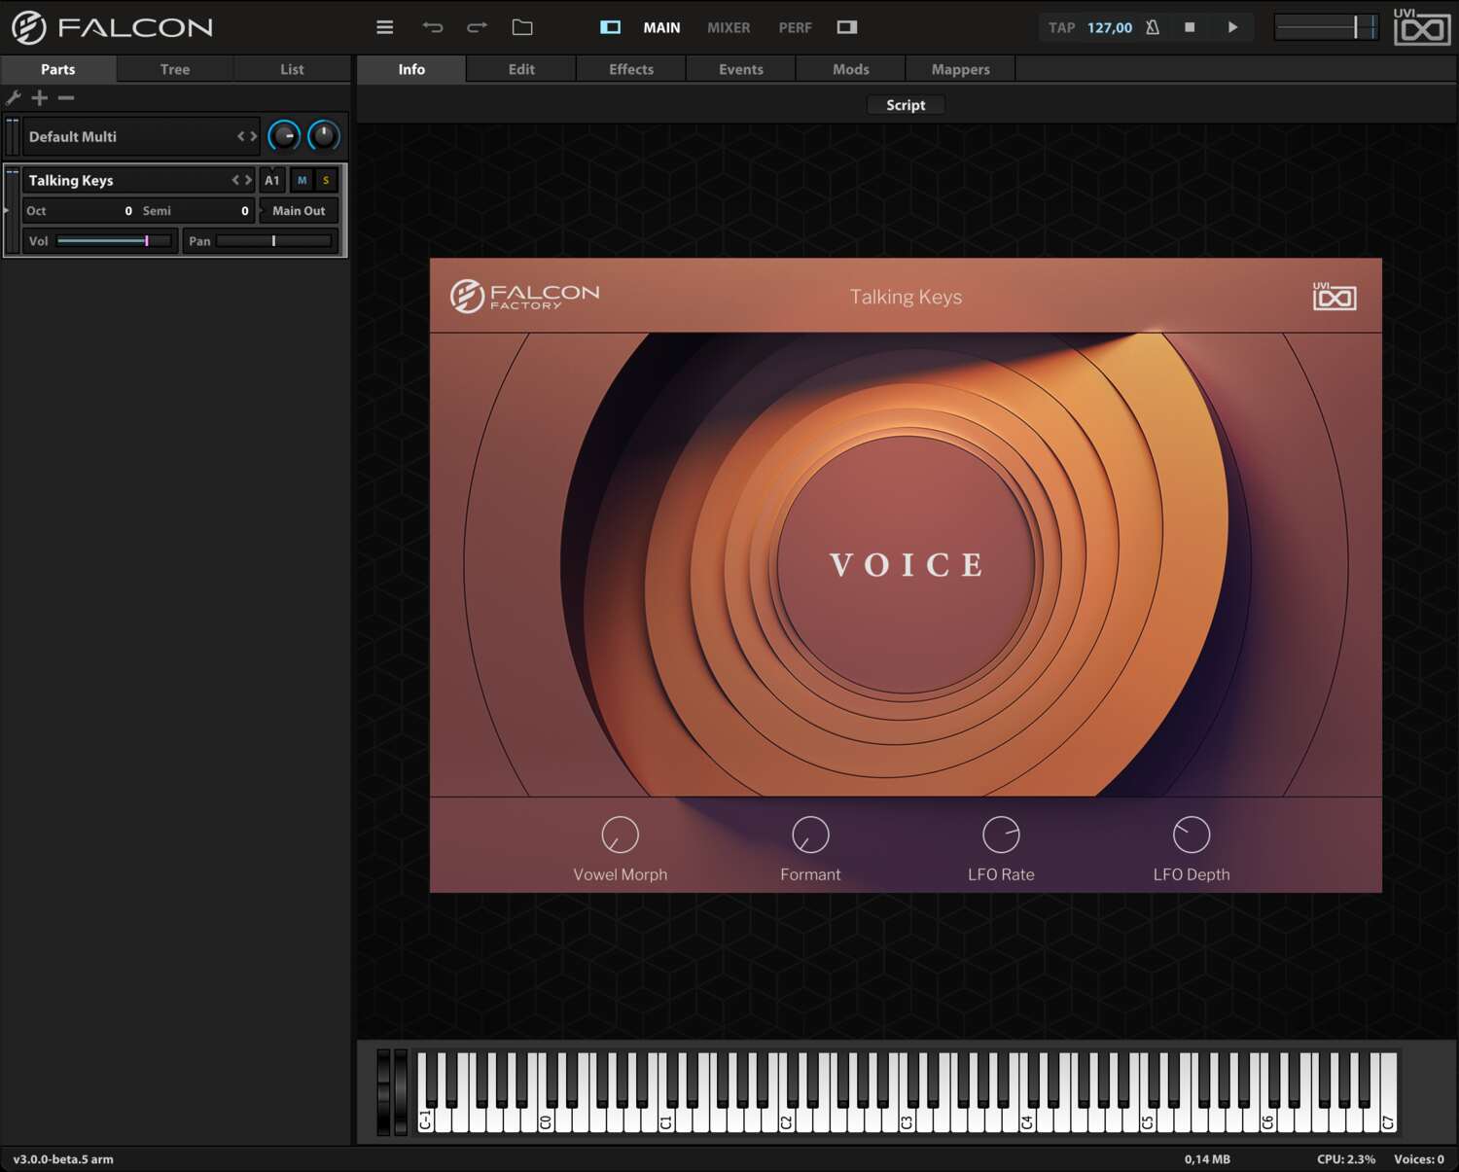Open the Main Out output dropdown
1459x1172 pixels.
point(299,211)
